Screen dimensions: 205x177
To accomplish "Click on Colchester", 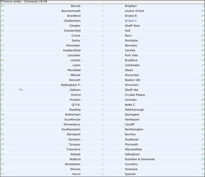I will 132,65.
